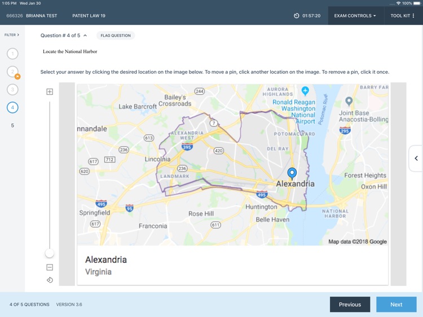Click the I-495 shield below Alexandria

[x=261, y=194]
